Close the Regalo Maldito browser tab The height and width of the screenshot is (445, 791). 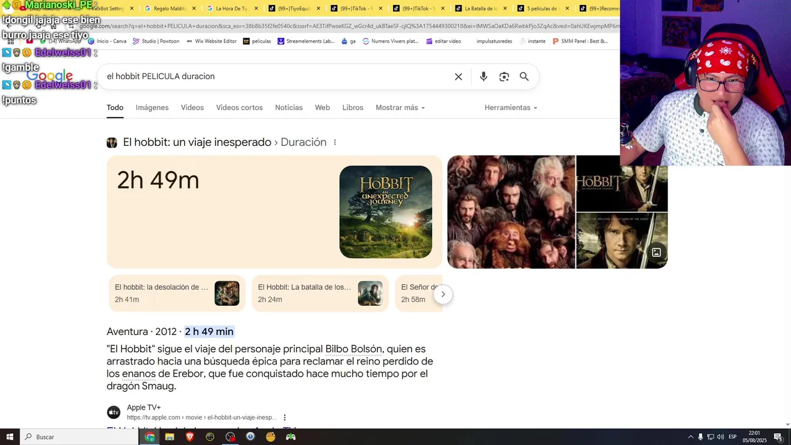click(194, 9)
